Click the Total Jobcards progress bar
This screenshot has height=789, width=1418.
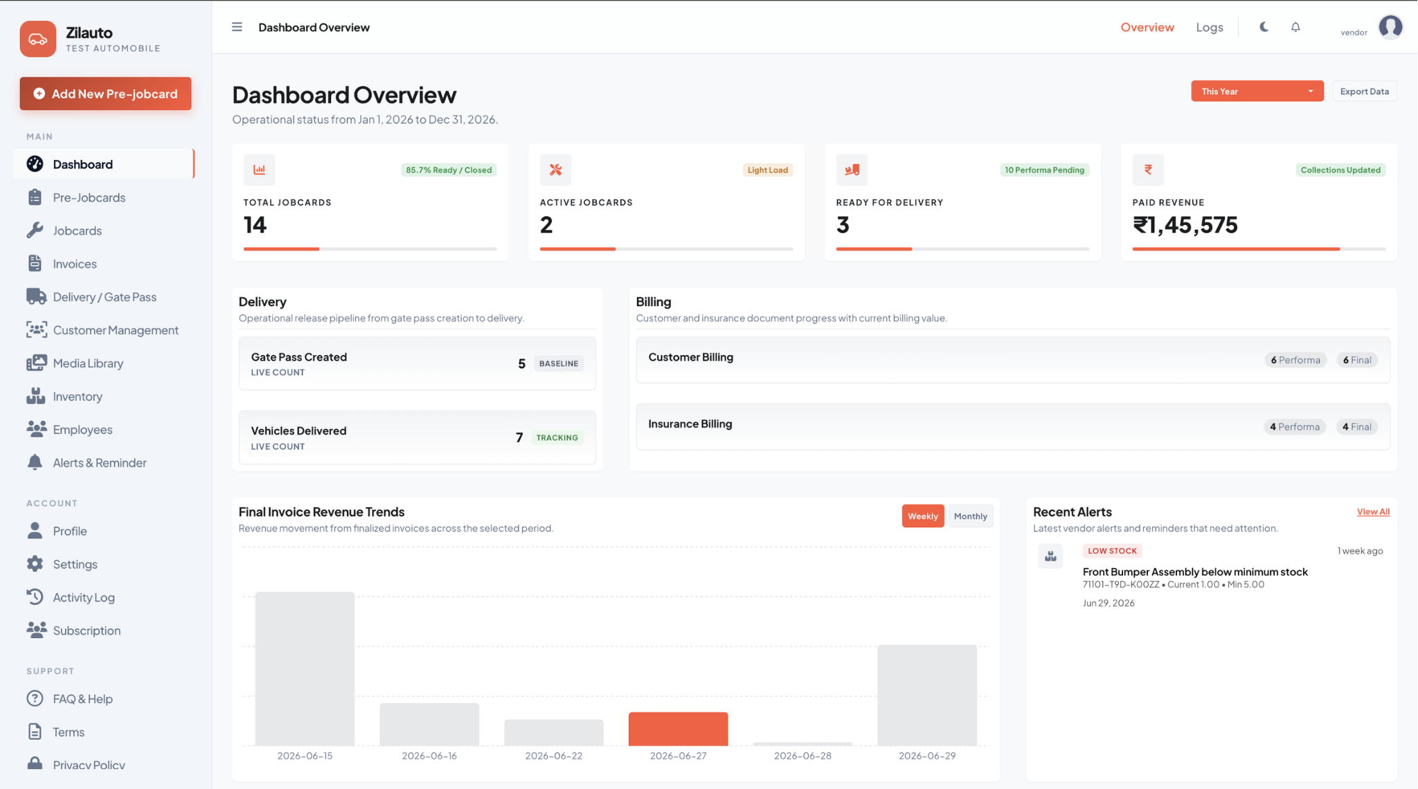pos(370,249)
